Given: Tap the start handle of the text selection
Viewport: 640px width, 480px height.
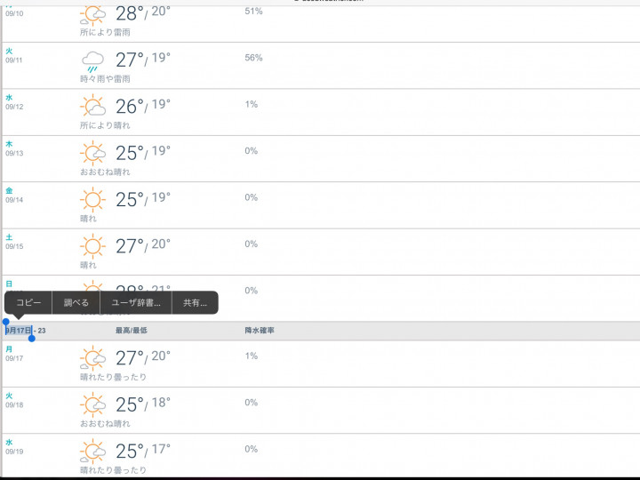Looking at the screenshot, I should [x=6, y=324].
